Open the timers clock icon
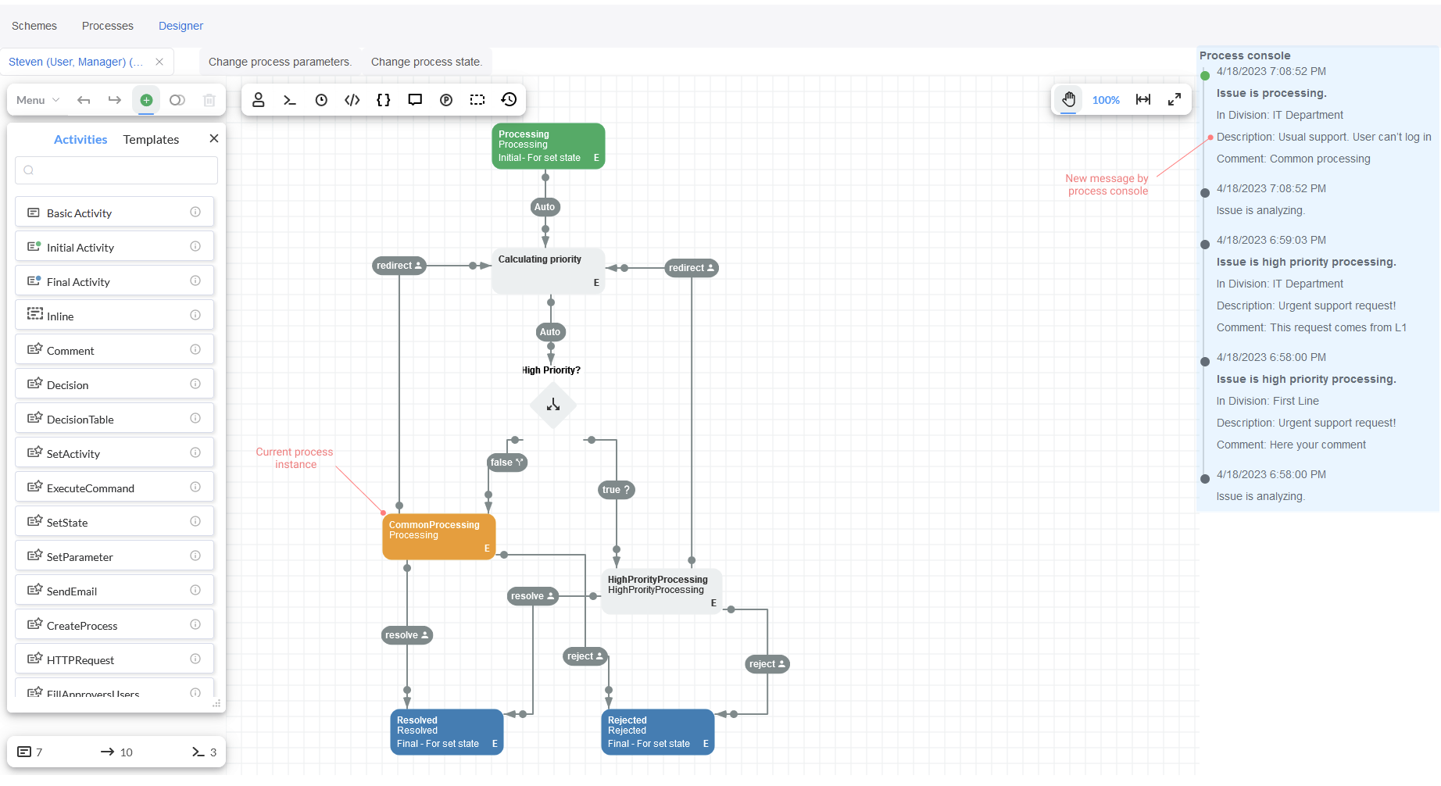This screenshot has height=786, width=1441. click(x=321, y=100)
